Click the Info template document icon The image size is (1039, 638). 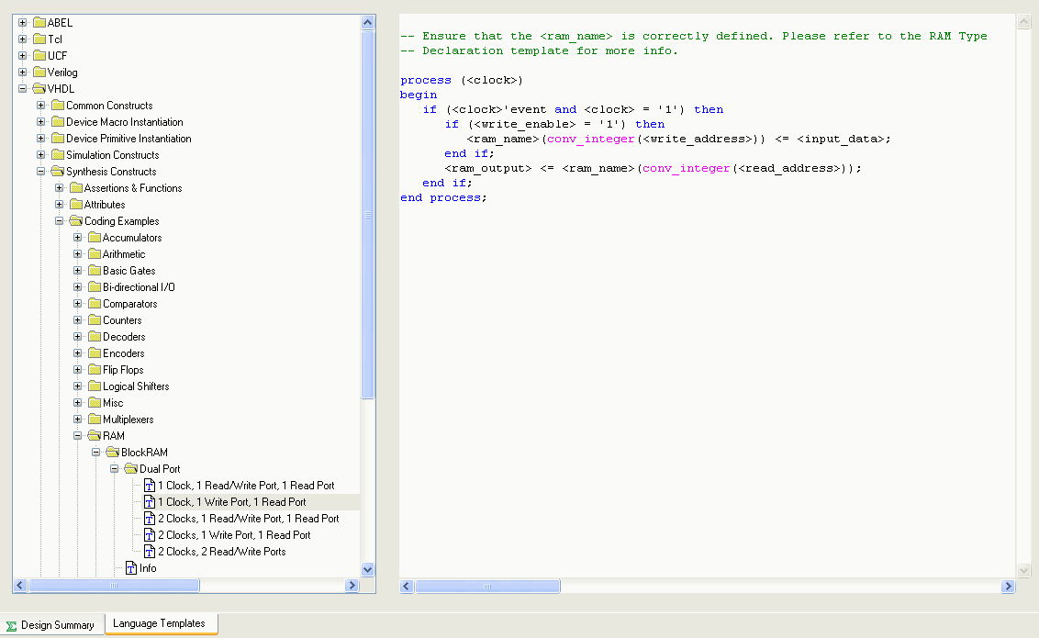point(131,568)
